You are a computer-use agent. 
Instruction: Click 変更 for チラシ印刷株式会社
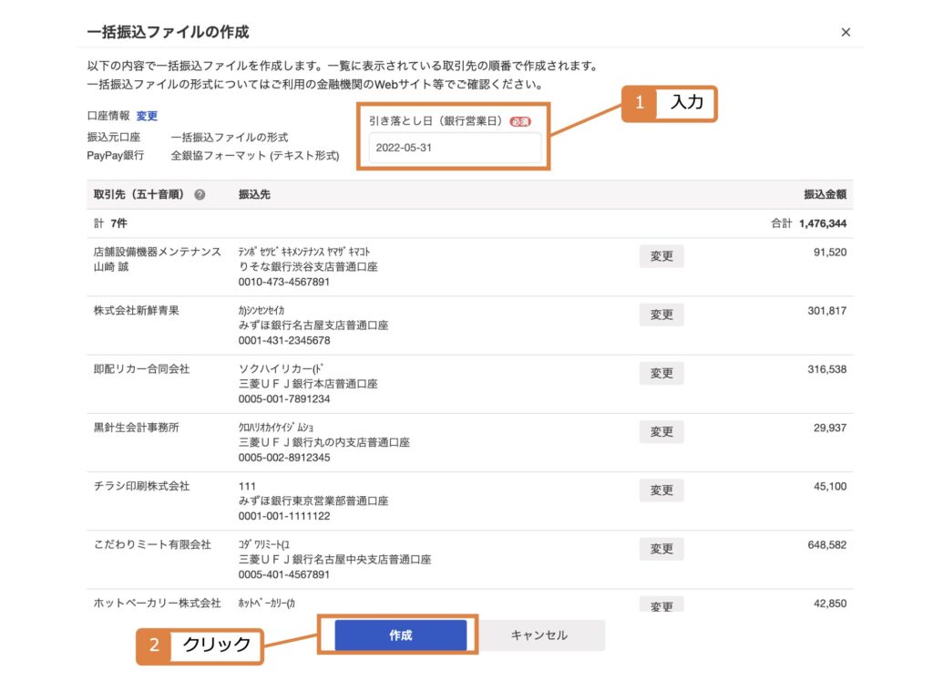coord(661,491)
